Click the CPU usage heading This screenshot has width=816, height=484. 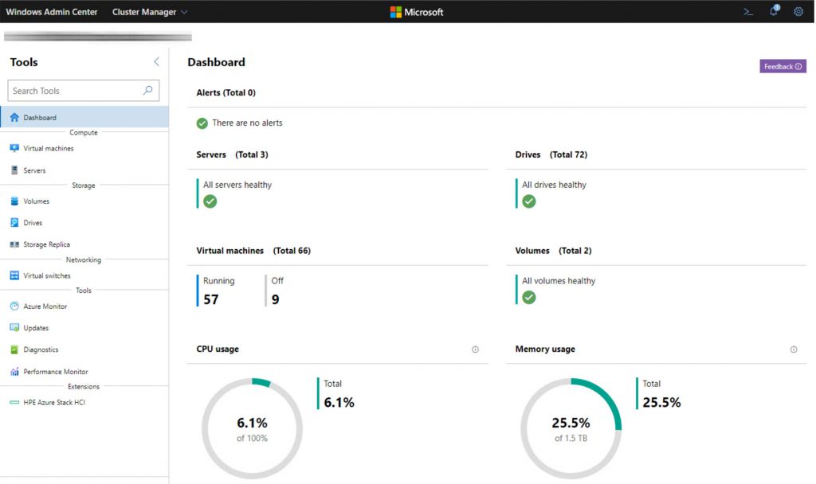[x=218, y=349]
